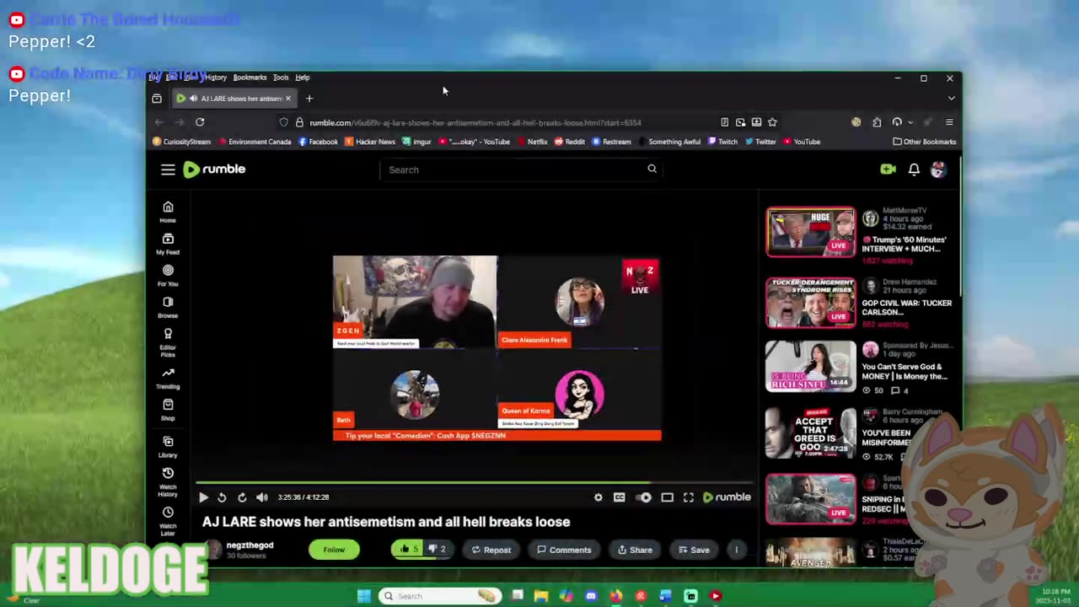Open the Comments section
The height and width of the screenshot is (607, 1079).
[564, 550]
